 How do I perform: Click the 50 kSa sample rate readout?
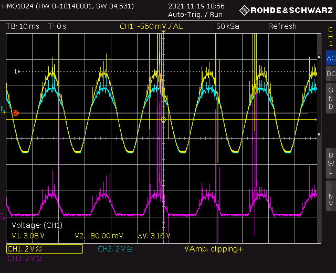pos(227,26)
